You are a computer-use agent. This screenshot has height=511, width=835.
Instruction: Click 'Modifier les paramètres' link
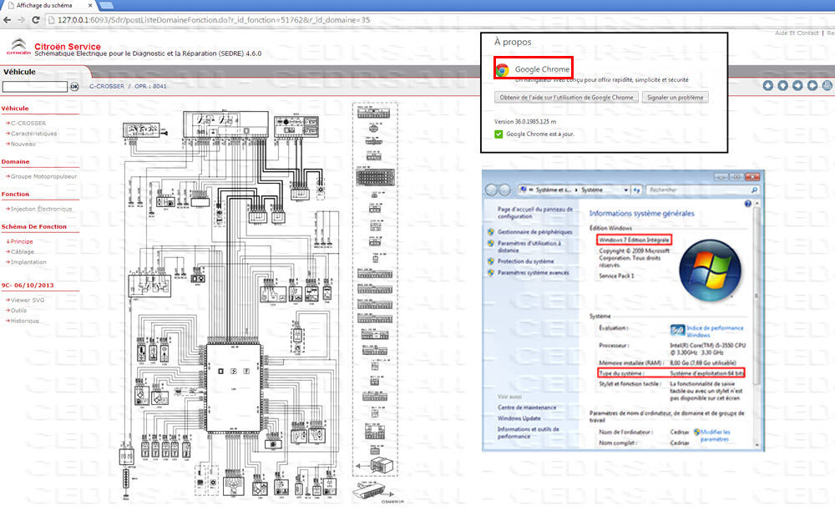point(716,435)
